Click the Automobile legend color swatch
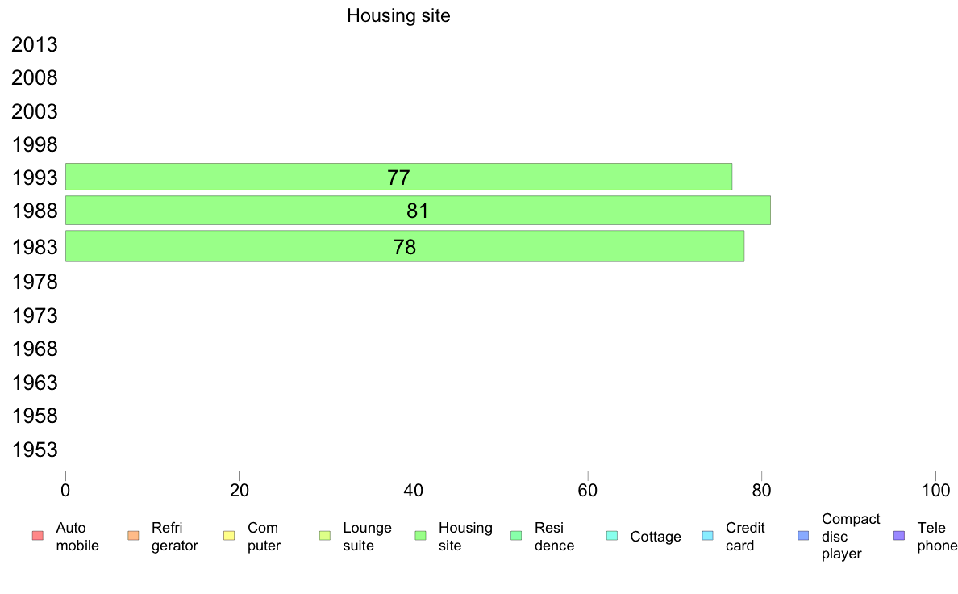The image size is (958, 594). 38,536
